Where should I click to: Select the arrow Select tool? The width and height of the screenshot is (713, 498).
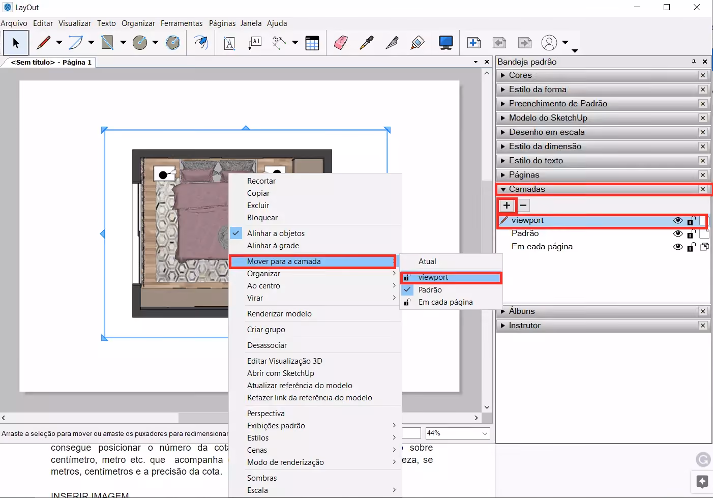pos(16,43)
